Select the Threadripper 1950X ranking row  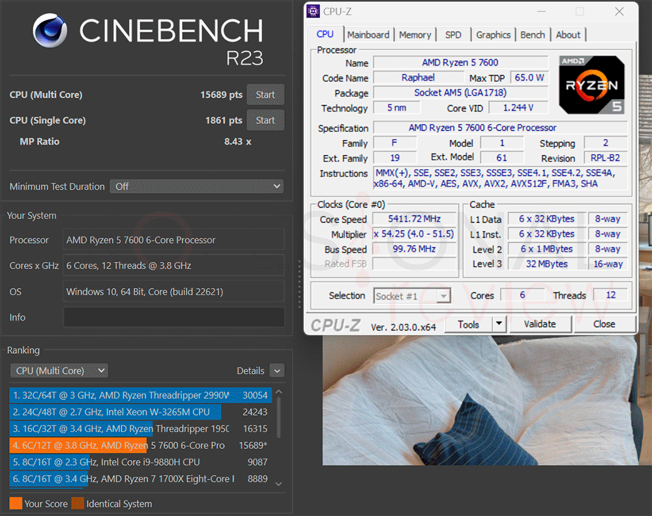[x=141, y=428]
